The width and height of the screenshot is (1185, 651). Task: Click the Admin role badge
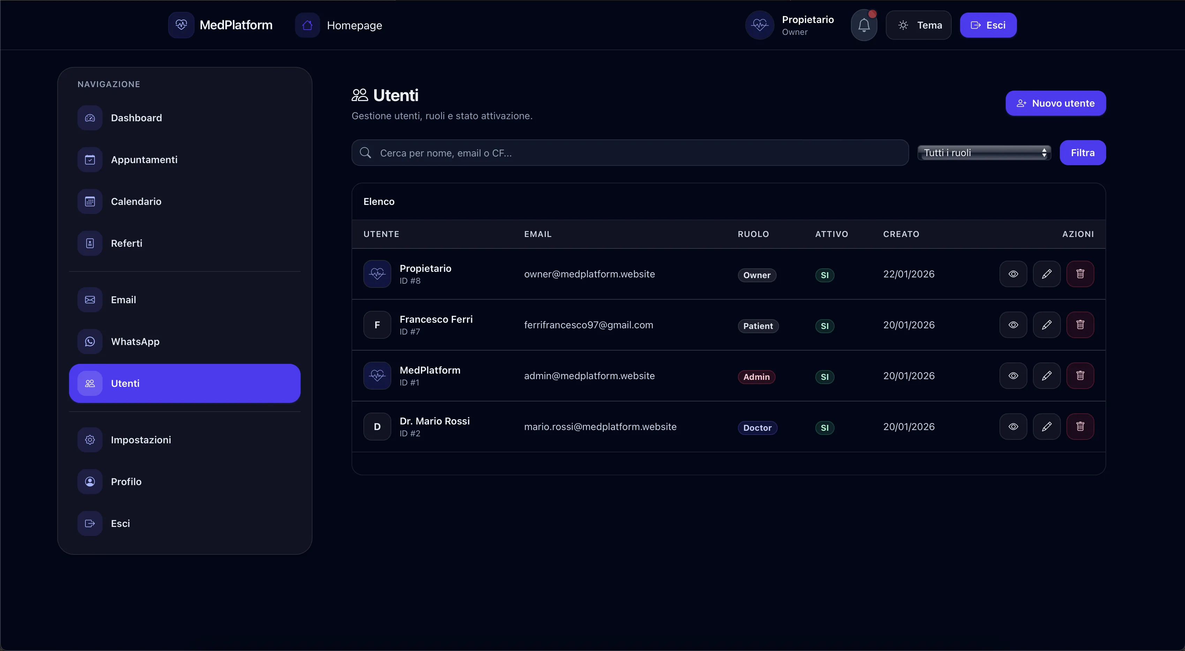[756, 377]
